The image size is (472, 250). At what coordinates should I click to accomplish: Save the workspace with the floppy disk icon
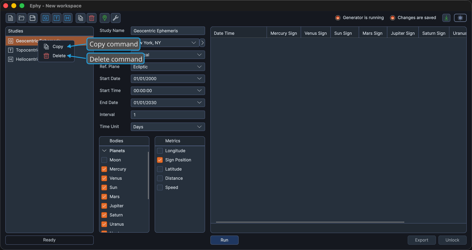tap(33, 18)
